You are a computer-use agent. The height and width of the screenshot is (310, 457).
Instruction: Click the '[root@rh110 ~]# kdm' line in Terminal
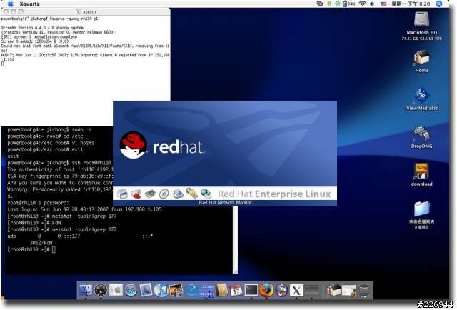34,223
